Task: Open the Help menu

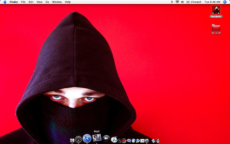Action: 68,2
